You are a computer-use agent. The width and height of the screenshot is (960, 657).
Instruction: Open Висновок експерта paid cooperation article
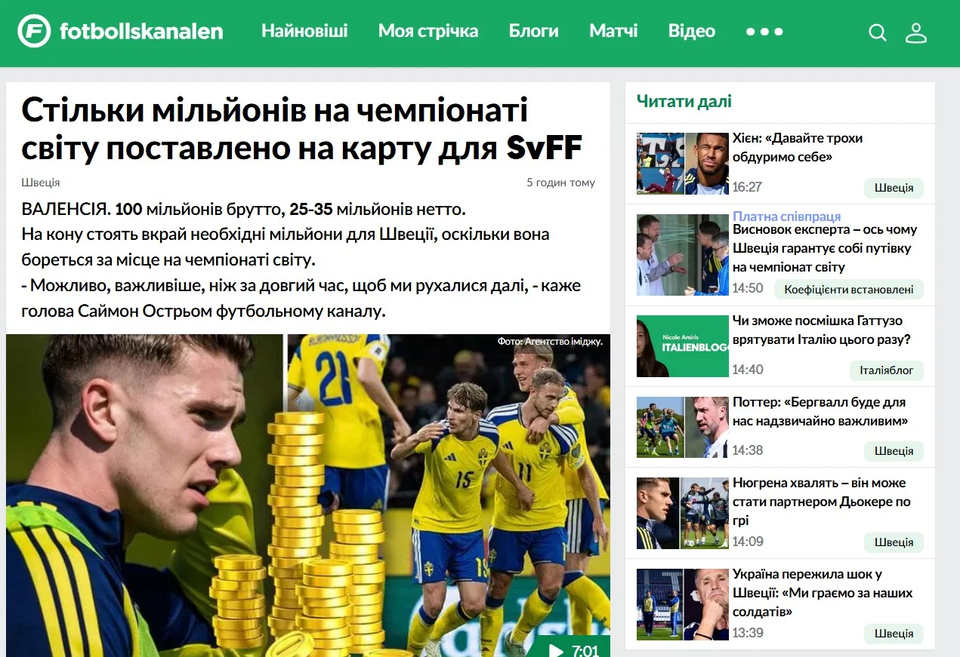pyautogui.click(x=825, y=248)
